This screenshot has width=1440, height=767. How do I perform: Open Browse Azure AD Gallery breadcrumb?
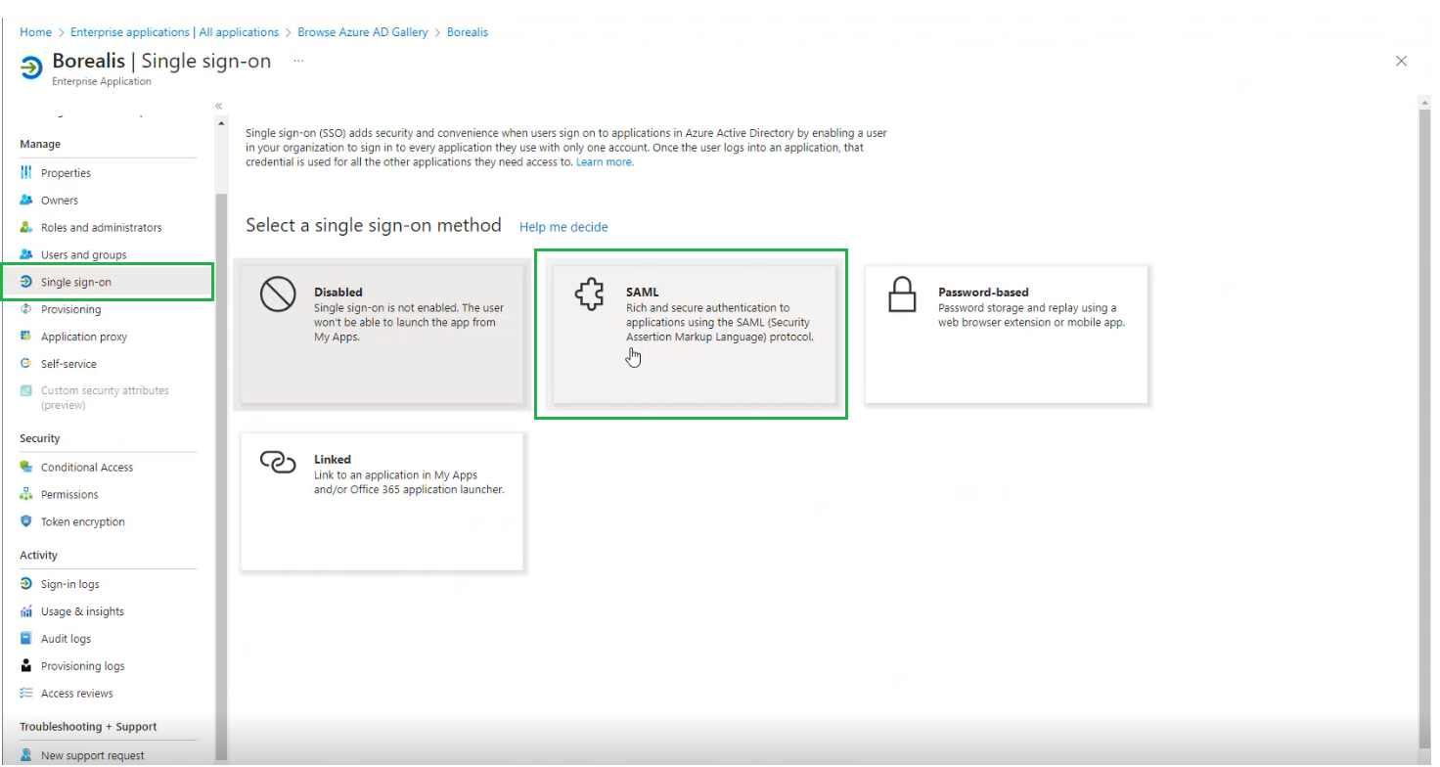click(363, 32)
